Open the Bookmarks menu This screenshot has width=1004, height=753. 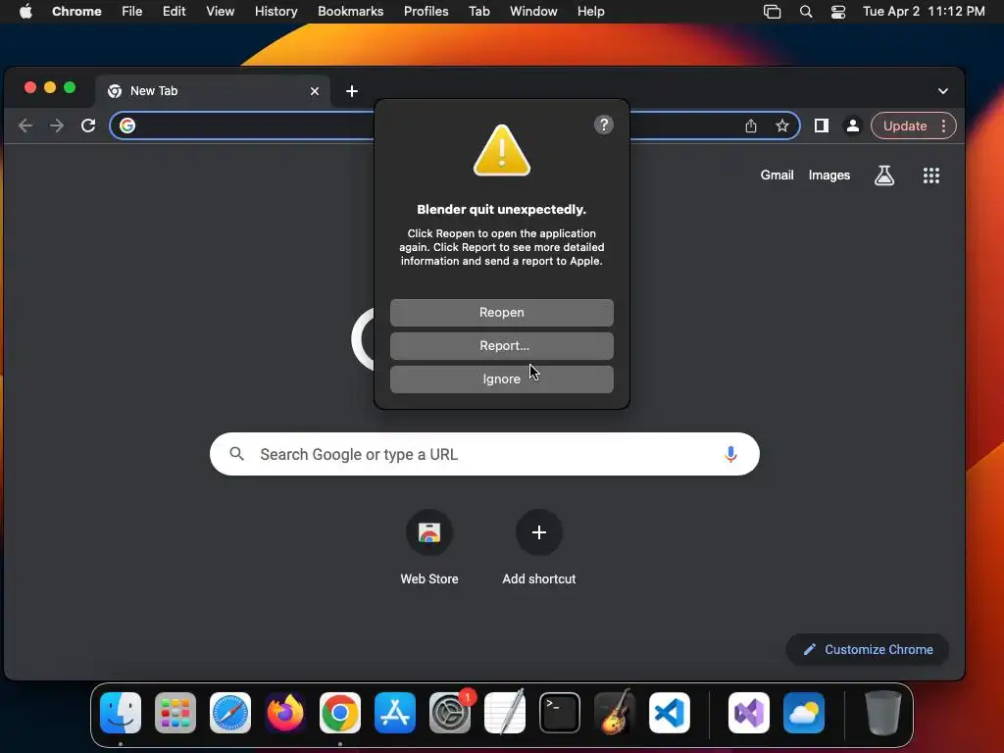(350, 11)
